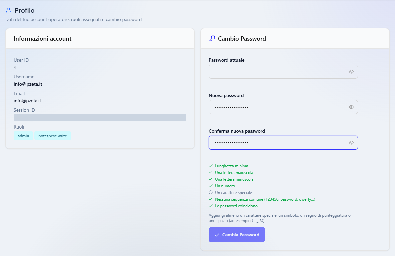
Task: Click the Profilo page heading
Action: click(x=25, y=10)
